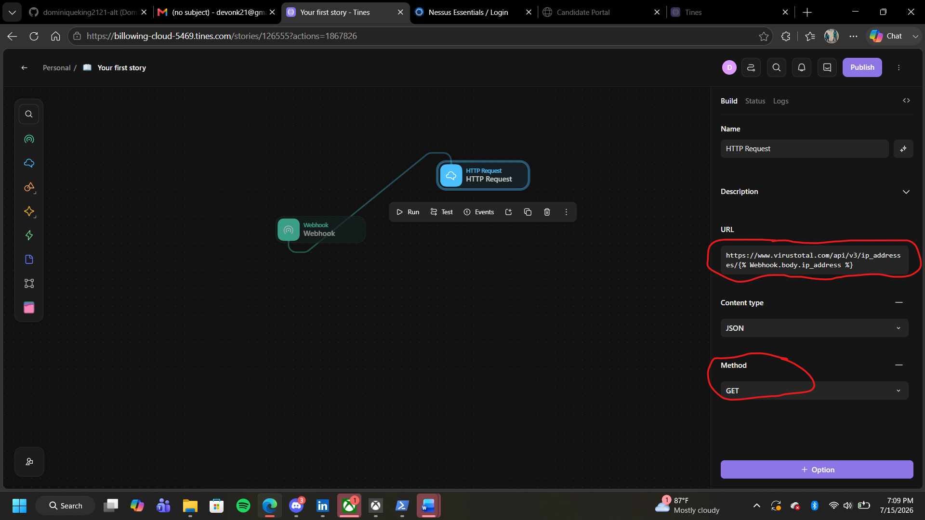The width and height of the screenshot is (925, 520).
Task: Refresh the page with reload icon
Action: pos(34,36)
